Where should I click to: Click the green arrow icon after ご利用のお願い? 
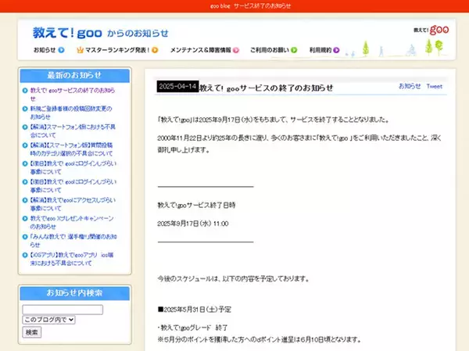(x=294, y=50)
